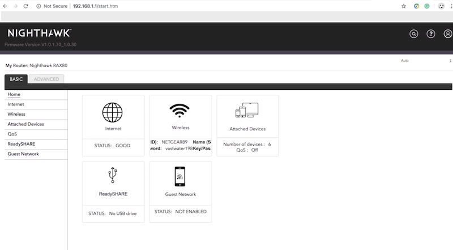Click the browser forward arrow

pos(15,6)
